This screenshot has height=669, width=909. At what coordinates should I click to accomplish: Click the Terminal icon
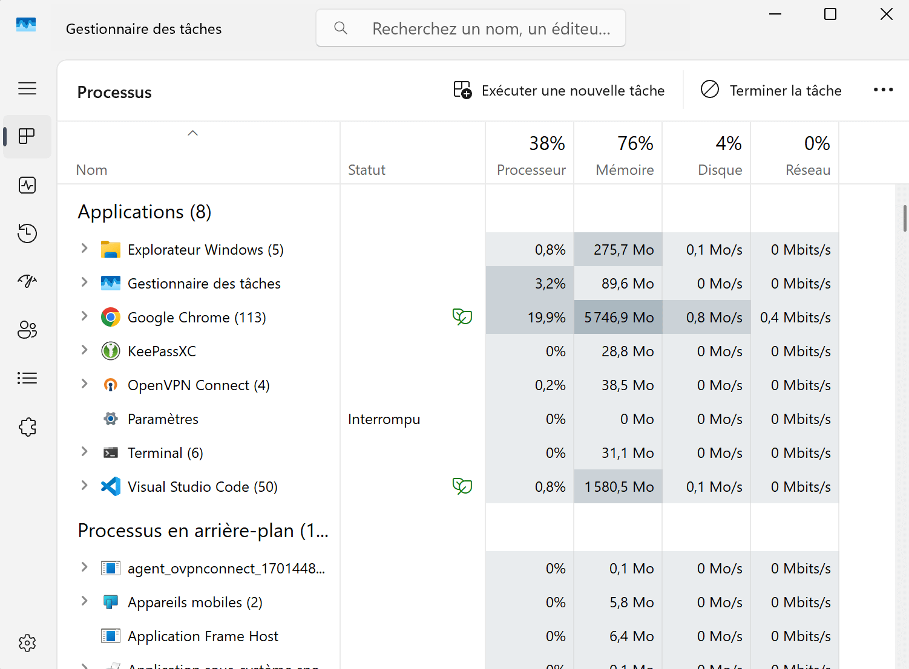point(111,452)
